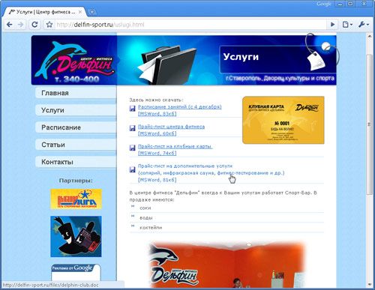Click the scrollbar up arrow

[x=369, y=36]
